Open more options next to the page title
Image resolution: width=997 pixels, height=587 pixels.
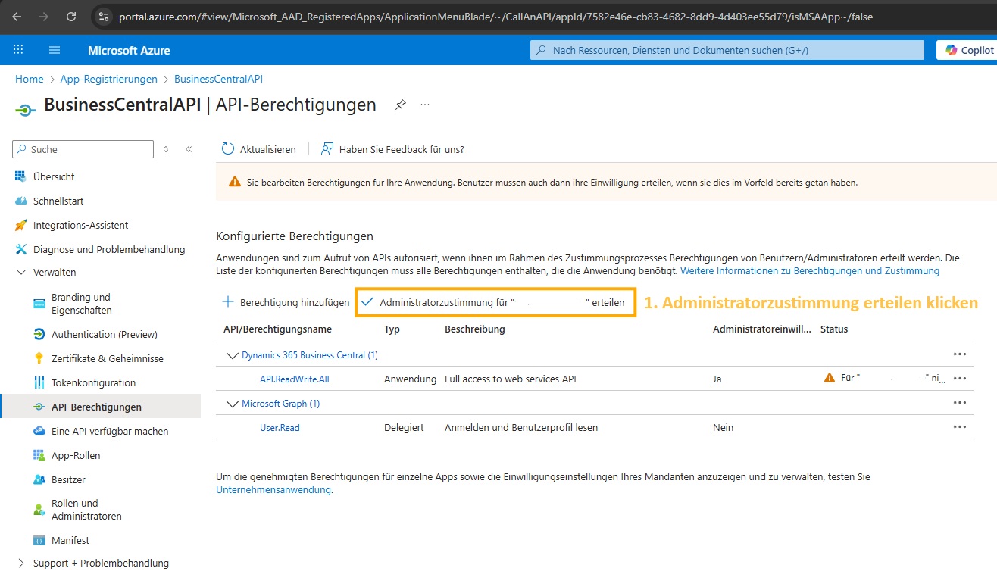click(425, 105)
